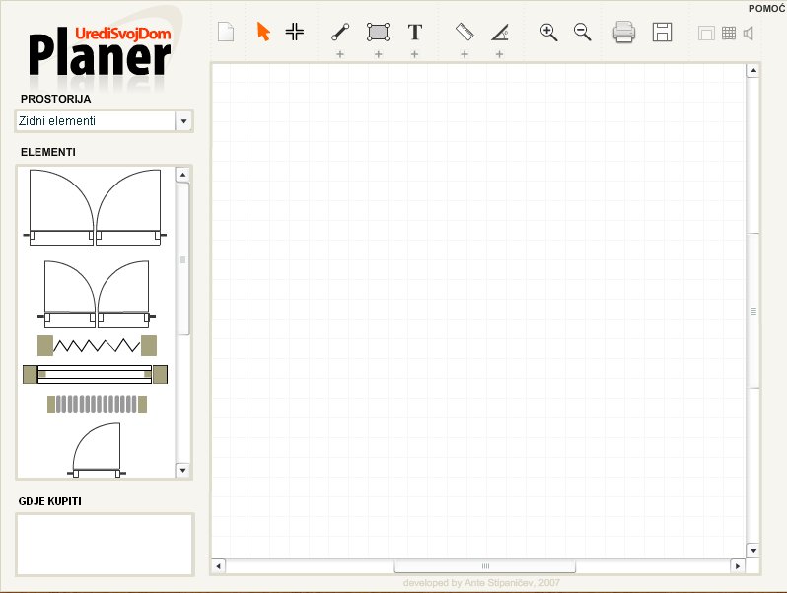Toggle the grid display icon

[x=729, y=33]
